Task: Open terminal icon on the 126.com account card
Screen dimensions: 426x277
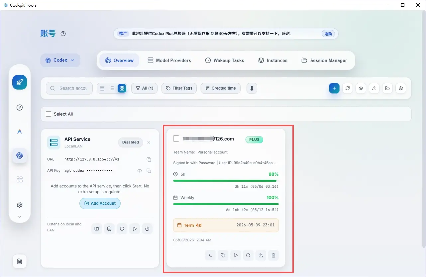Action: (x=210, y=255)
